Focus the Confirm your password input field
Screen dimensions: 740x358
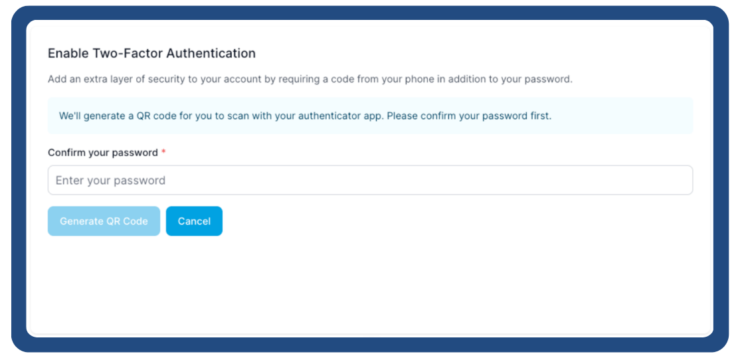click(x=370, y=180)
